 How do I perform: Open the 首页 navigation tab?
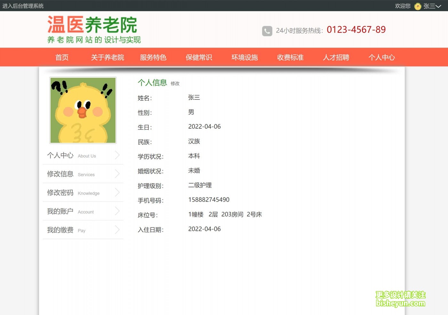62,57
